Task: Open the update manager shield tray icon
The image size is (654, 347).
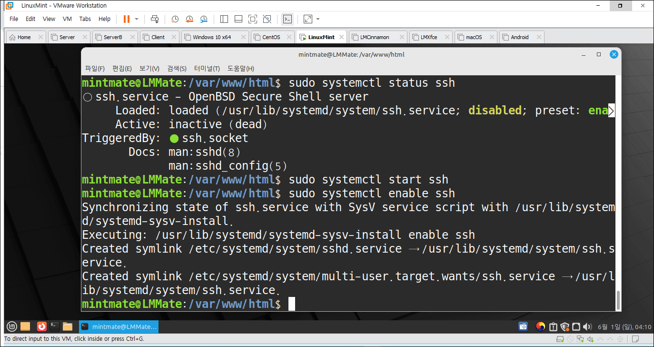Action: coord(565,327)
